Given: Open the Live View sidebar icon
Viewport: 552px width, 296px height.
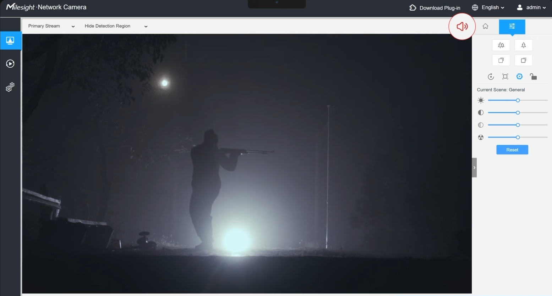Looking at the screenshot, I should coord(10,41).
